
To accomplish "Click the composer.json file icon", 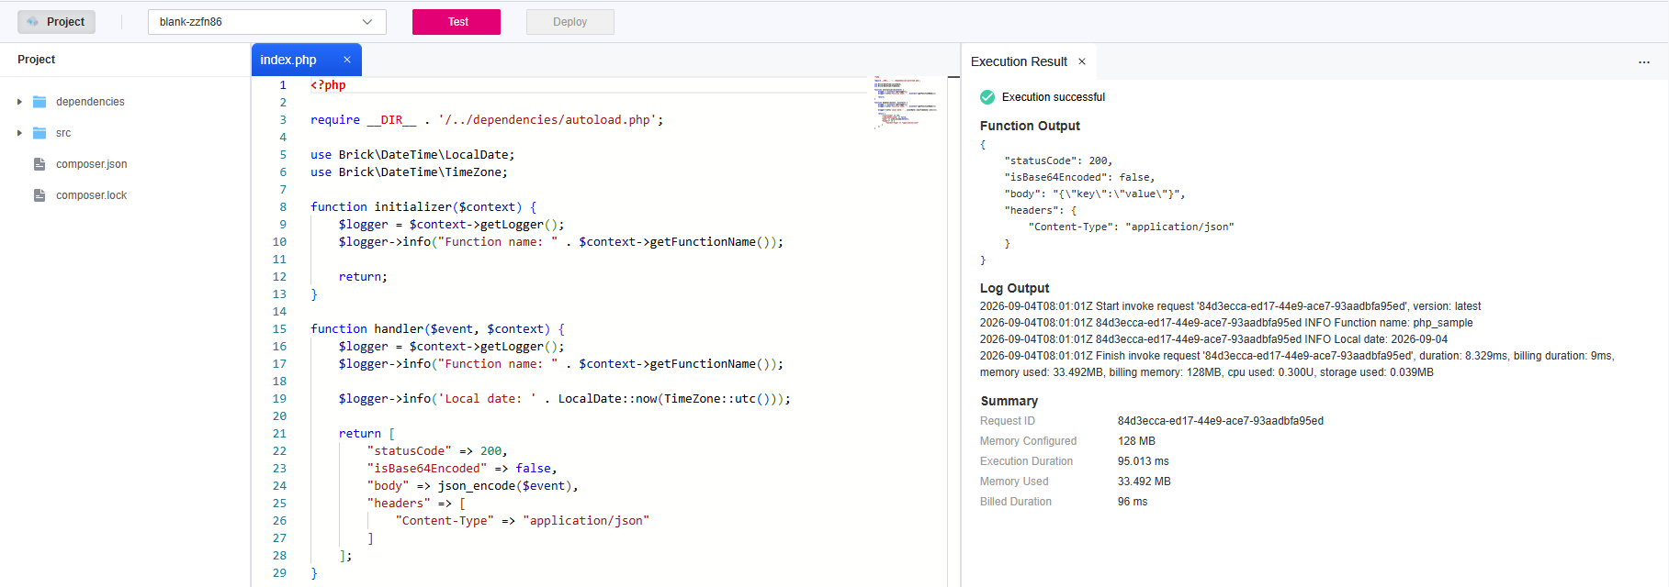I will click(x=39, y=164).
